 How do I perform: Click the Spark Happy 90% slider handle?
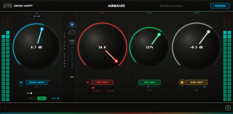pos(205,87)
